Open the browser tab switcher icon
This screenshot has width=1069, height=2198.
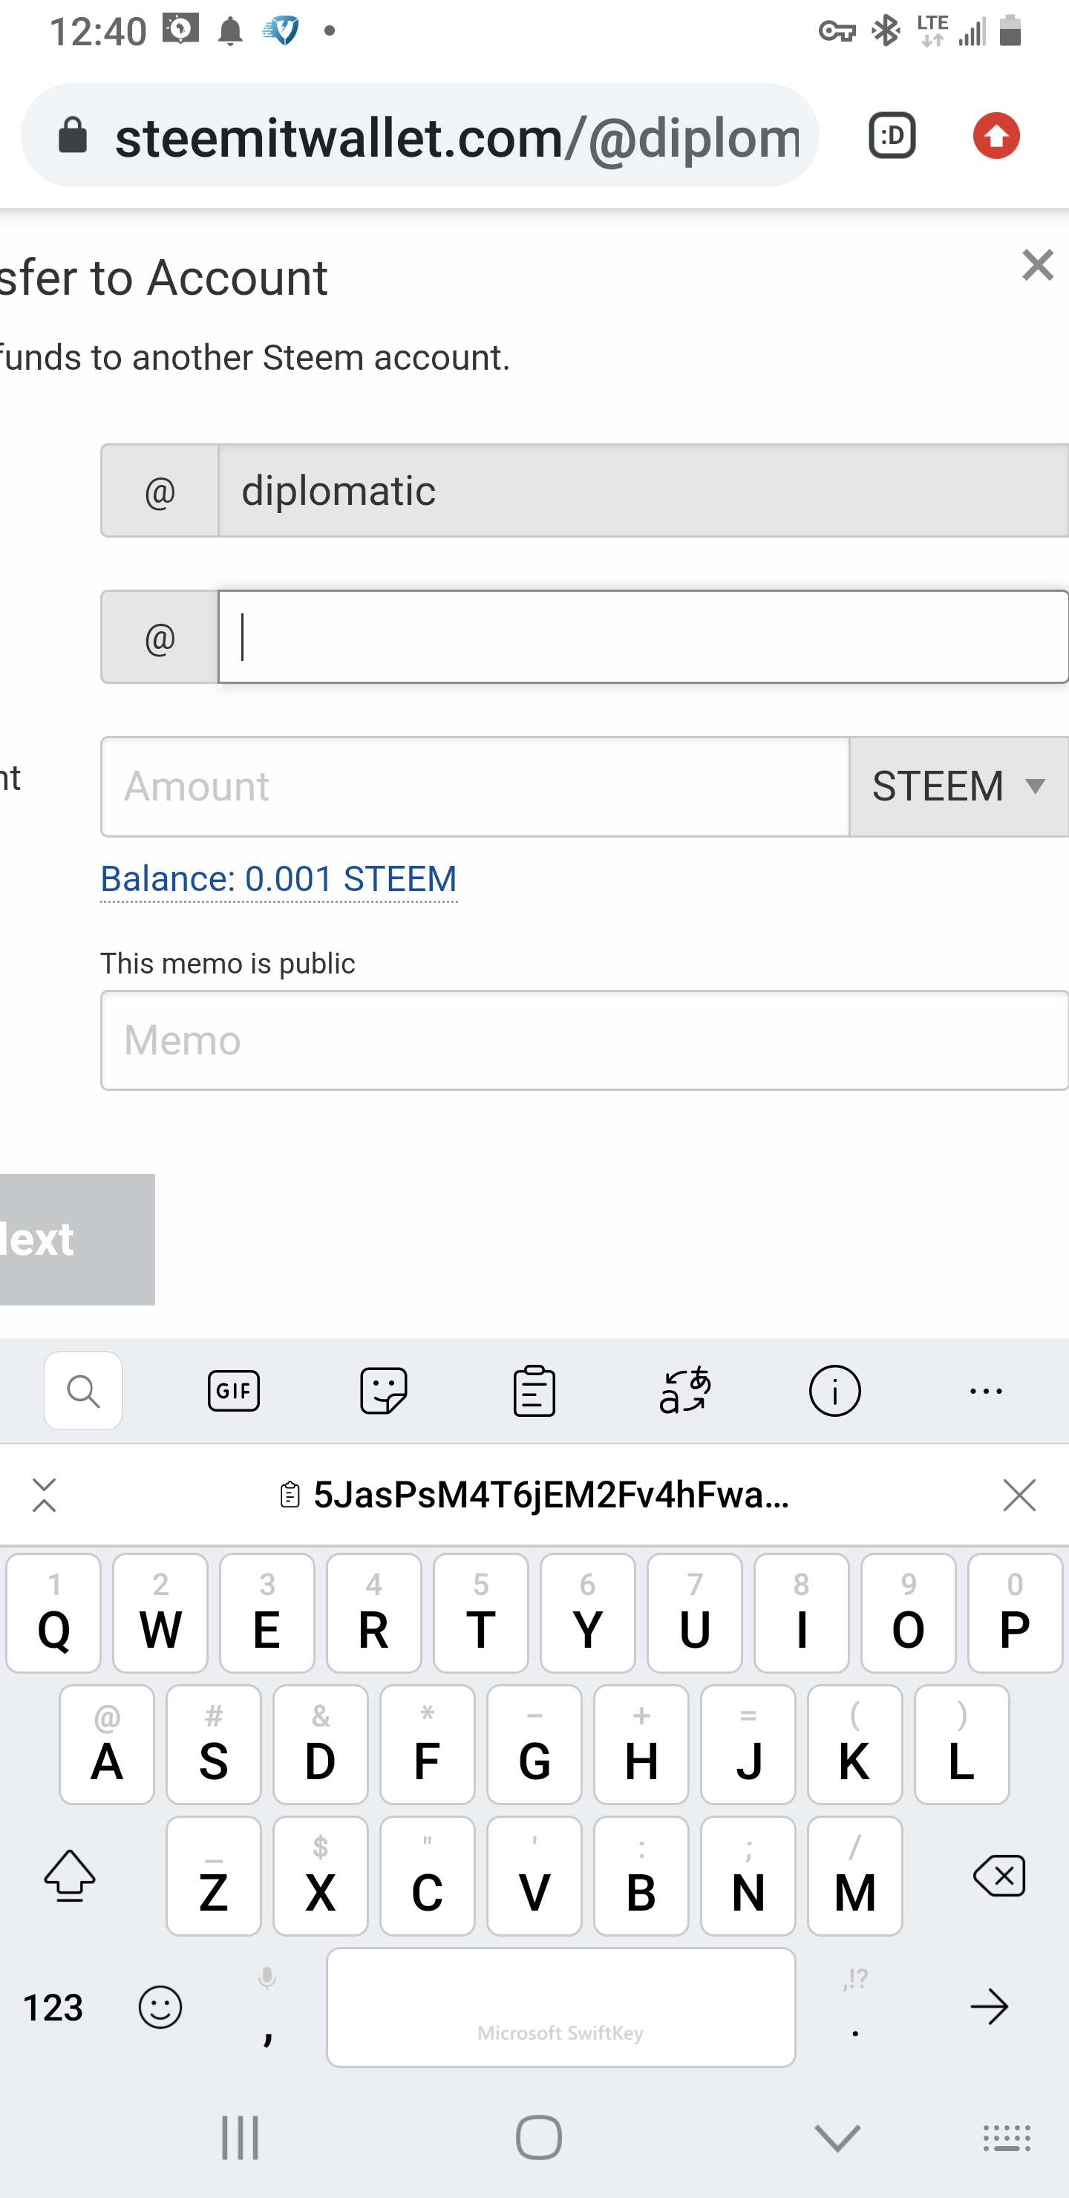coord(892,136)
